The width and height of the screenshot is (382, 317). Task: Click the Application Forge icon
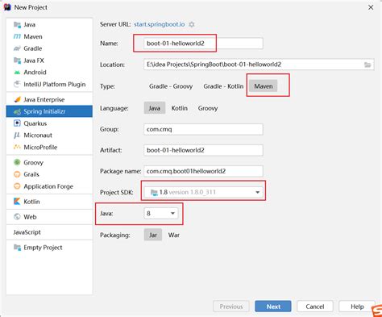coord(17,186)
